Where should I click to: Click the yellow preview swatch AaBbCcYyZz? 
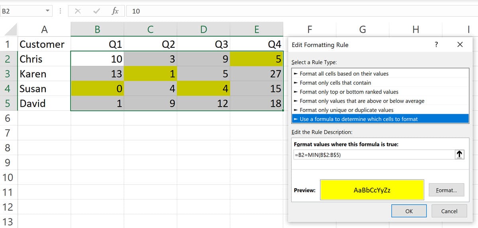pos(372,190)
